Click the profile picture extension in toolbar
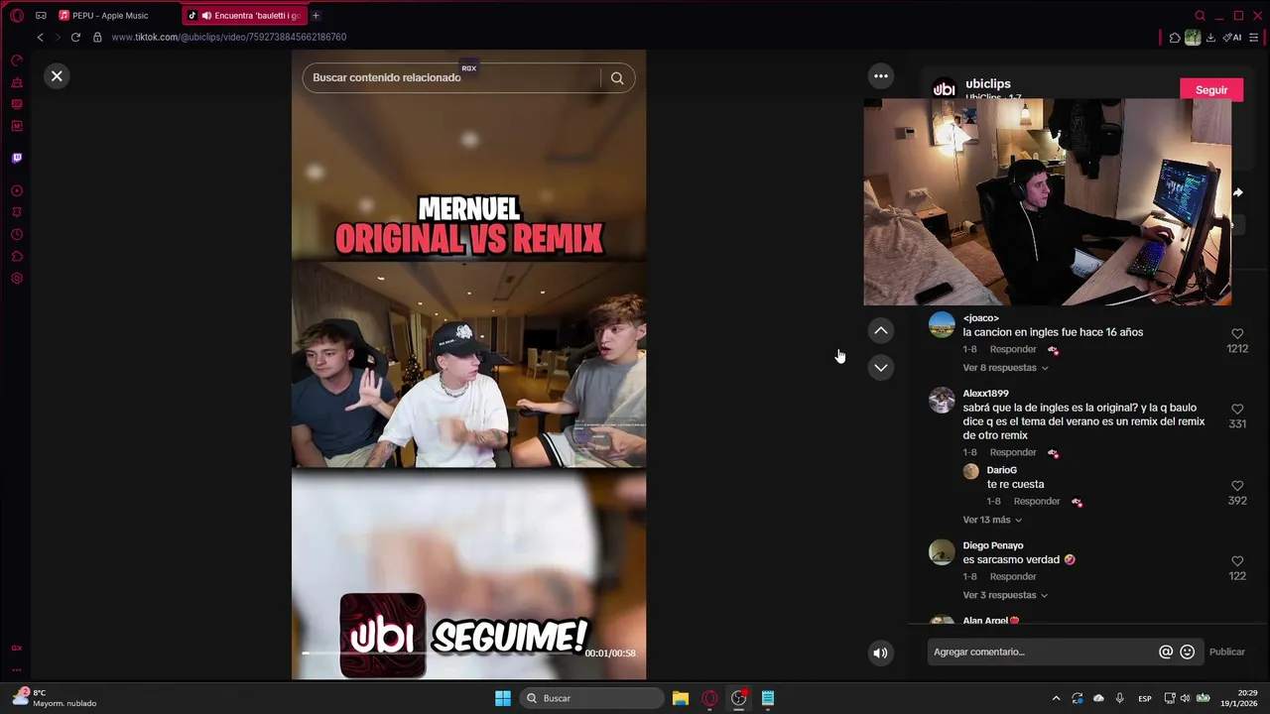 coord(1193,37)
